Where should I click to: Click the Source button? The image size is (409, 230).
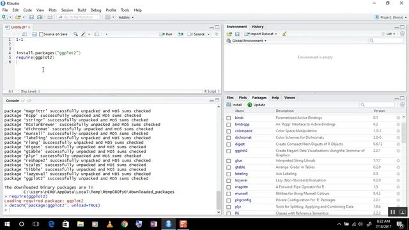(196, 34)
